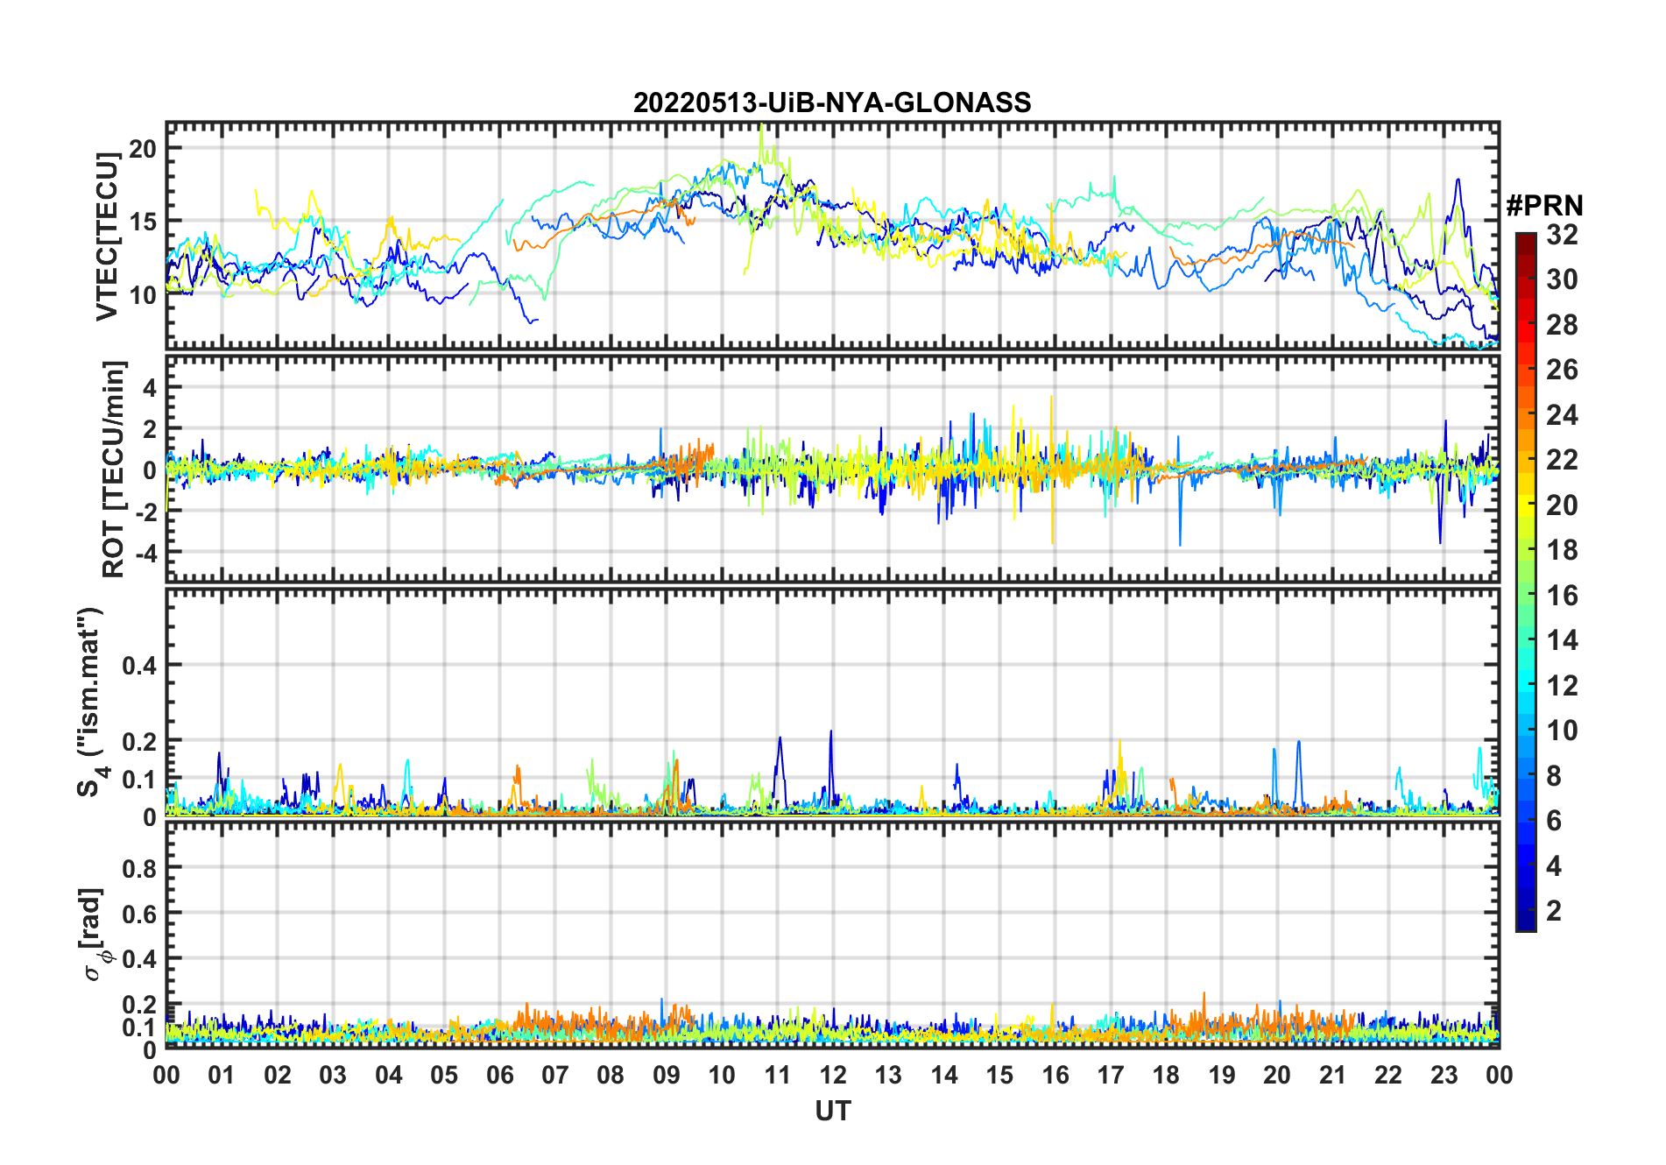Select ROT axis tick label 4
Image resolution: width=1666 pixels, height=1165 pixels.
150,387
